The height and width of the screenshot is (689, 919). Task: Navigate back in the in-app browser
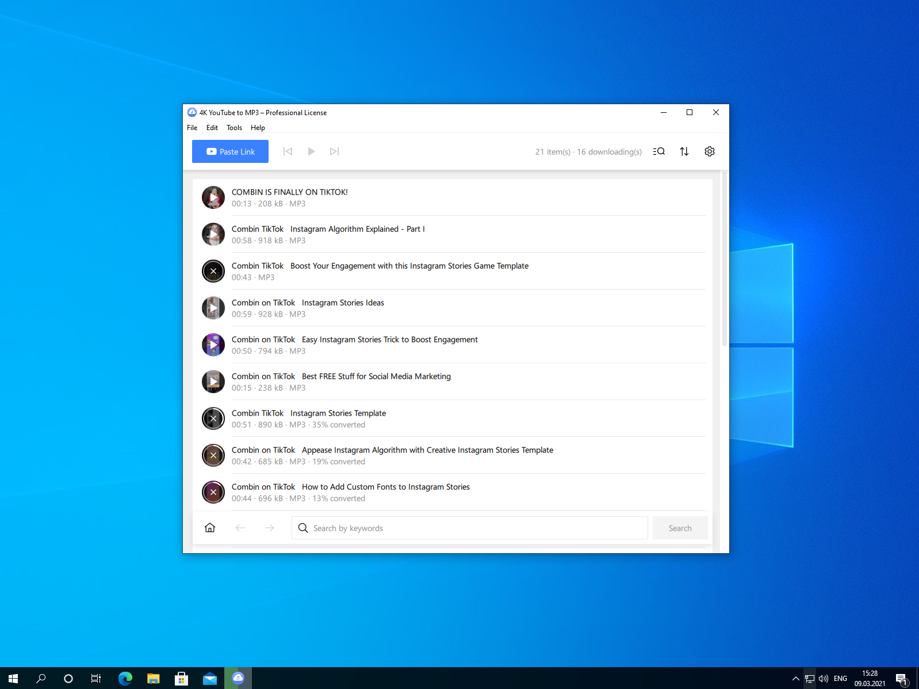click(240, 528)
